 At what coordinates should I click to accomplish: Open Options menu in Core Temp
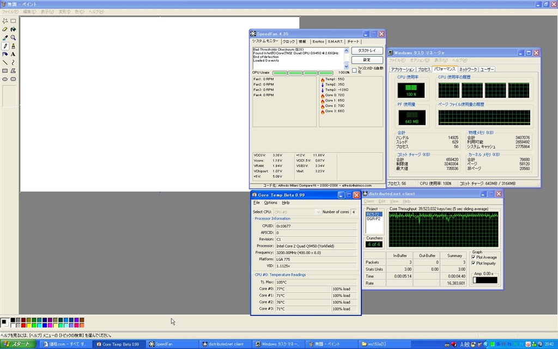coord(270,203)
